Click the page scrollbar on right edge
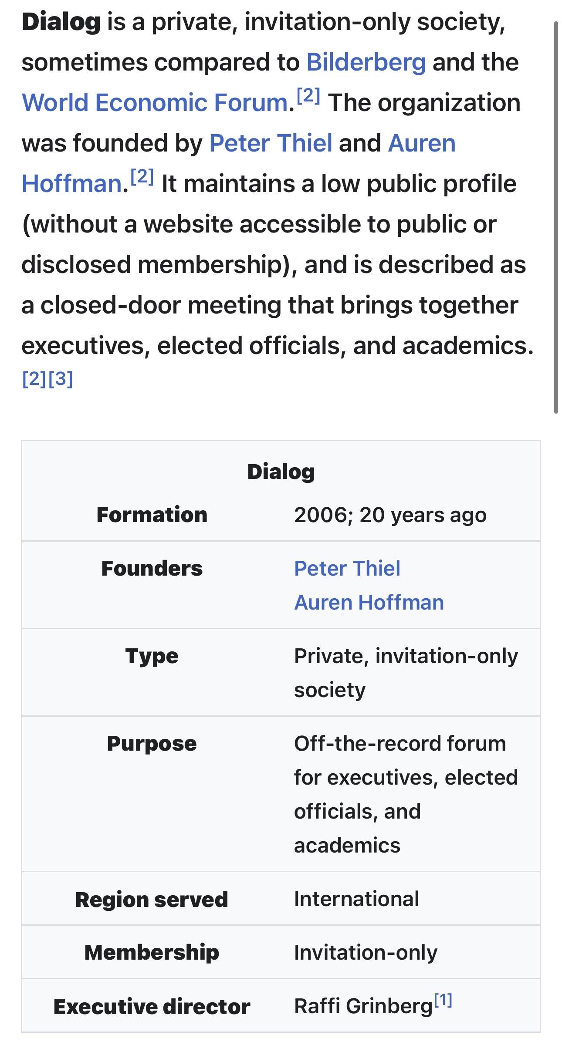This screenshot has width=562, height=1045. pyautogui.click(x=556, y=218)
